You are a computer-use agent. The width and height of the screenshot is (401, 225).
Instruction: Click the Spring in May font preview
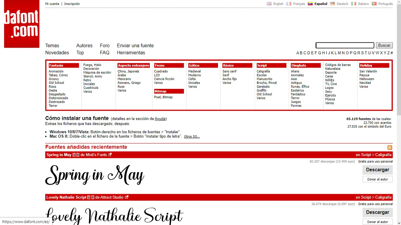click(95, 176)
